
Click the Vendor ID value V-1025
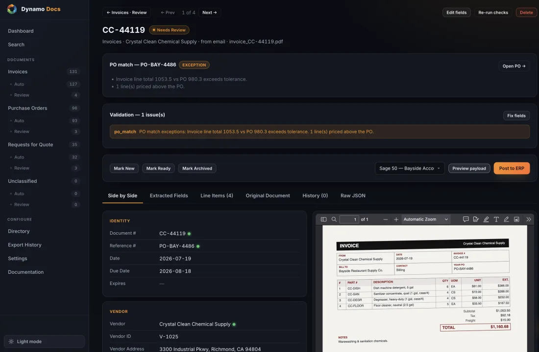coord(169,336)
